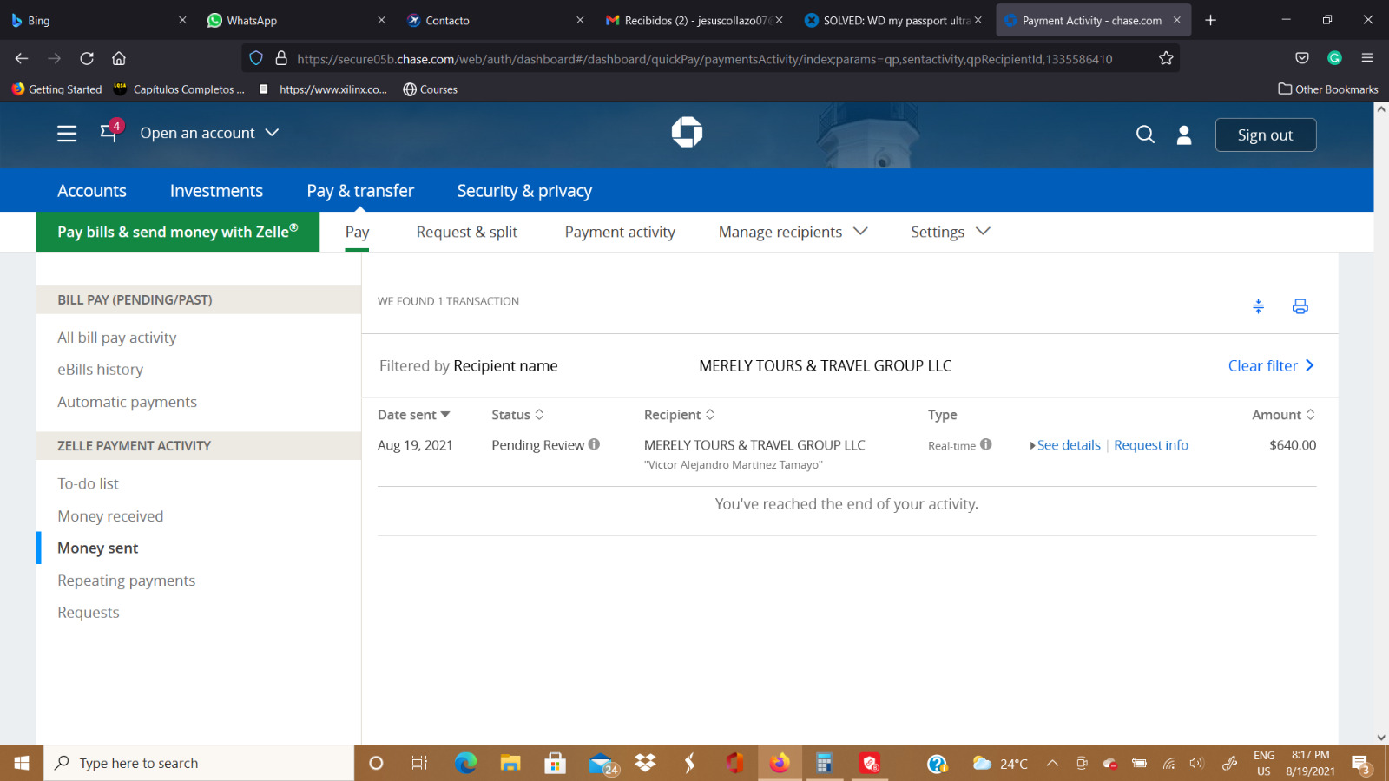Viewport: 1389px width, 781px height.
Task: Click Sign out button
Action: (x=1265, y=135)
